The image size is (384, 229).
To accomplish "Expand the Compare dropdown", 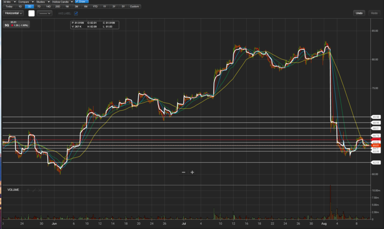I will pyautogui.click(x=26, y=2).
